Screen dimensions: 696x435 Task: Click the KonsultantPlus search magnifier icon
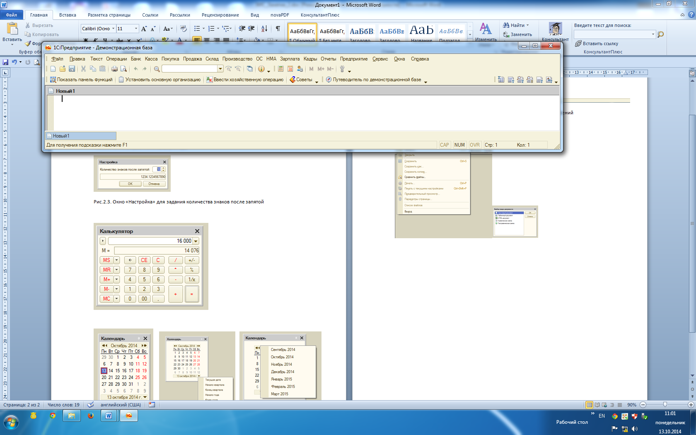click(x=661, y=34)
